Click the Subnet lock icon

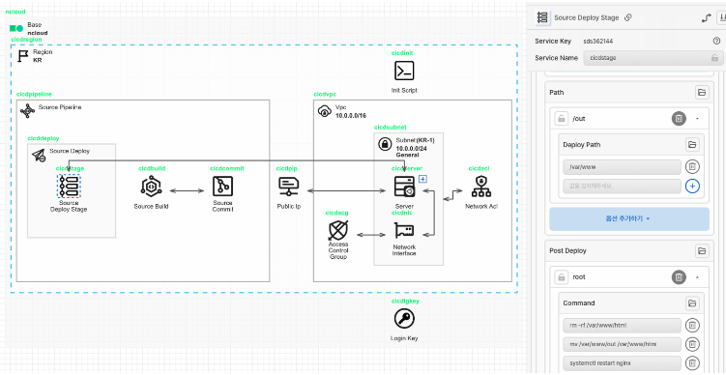pyautogui.click(x=385, y=144)
